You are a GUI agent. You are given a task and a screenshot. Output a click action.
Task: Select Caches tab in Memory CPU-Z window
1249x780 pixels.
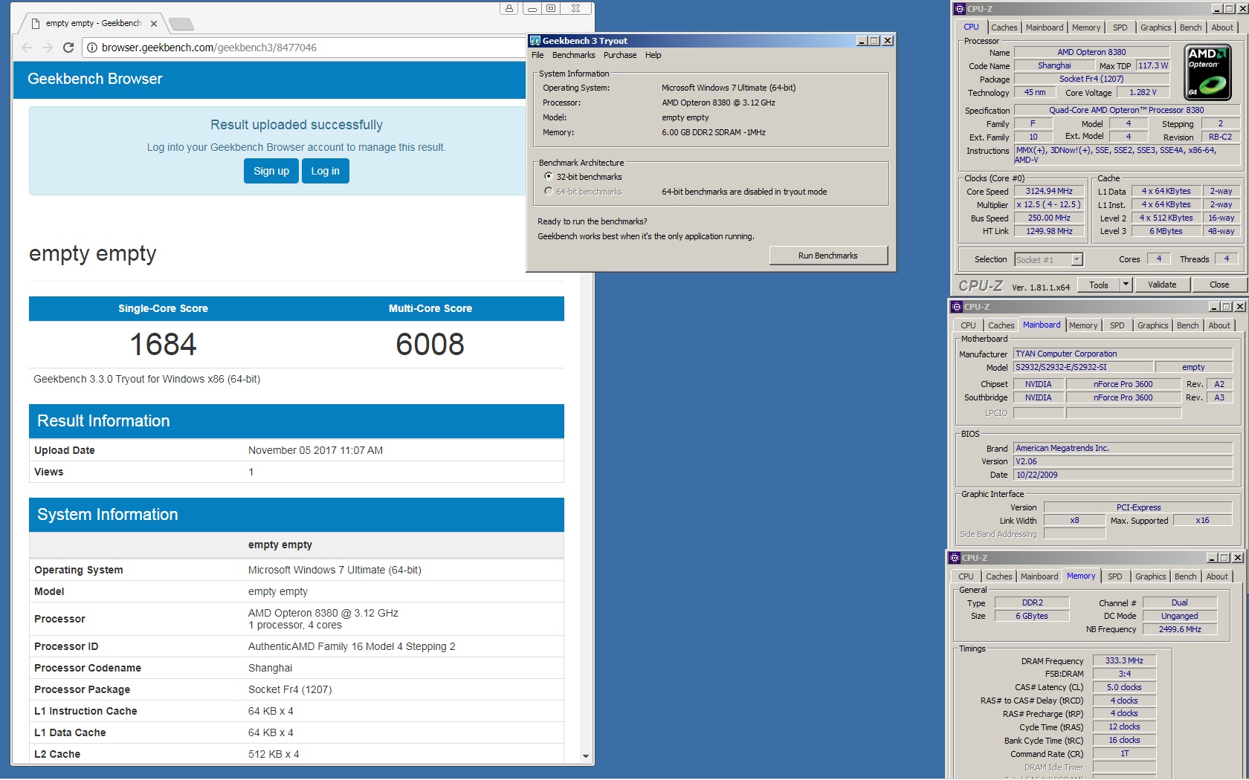998,576
